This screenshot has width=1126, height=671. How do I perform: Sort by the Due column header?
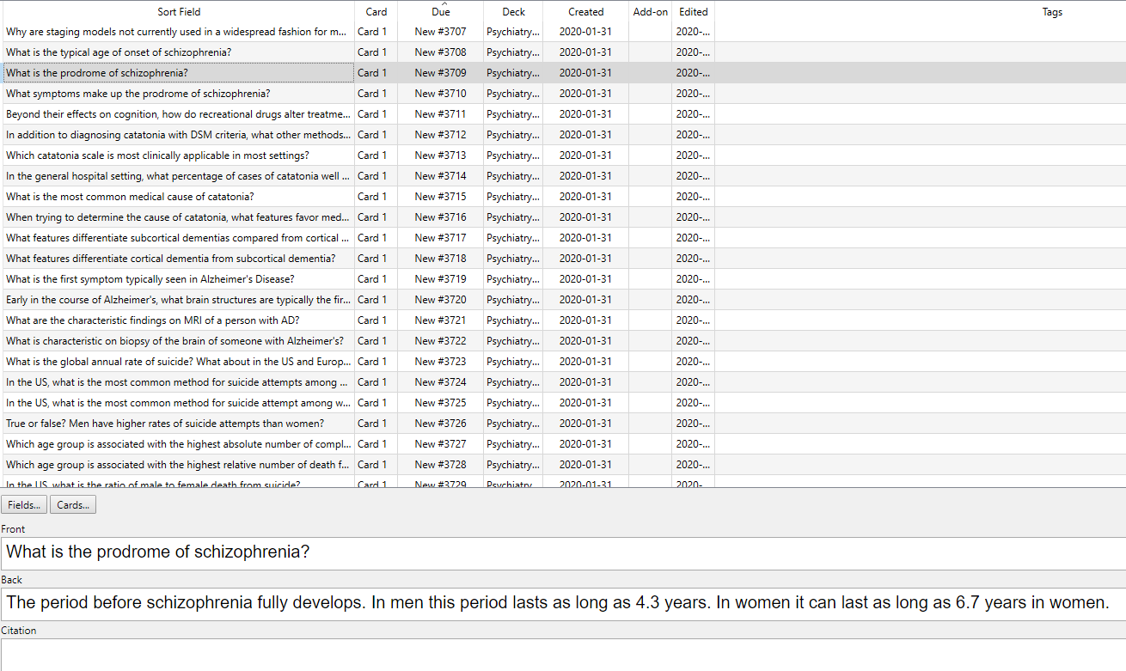[440, 12]
